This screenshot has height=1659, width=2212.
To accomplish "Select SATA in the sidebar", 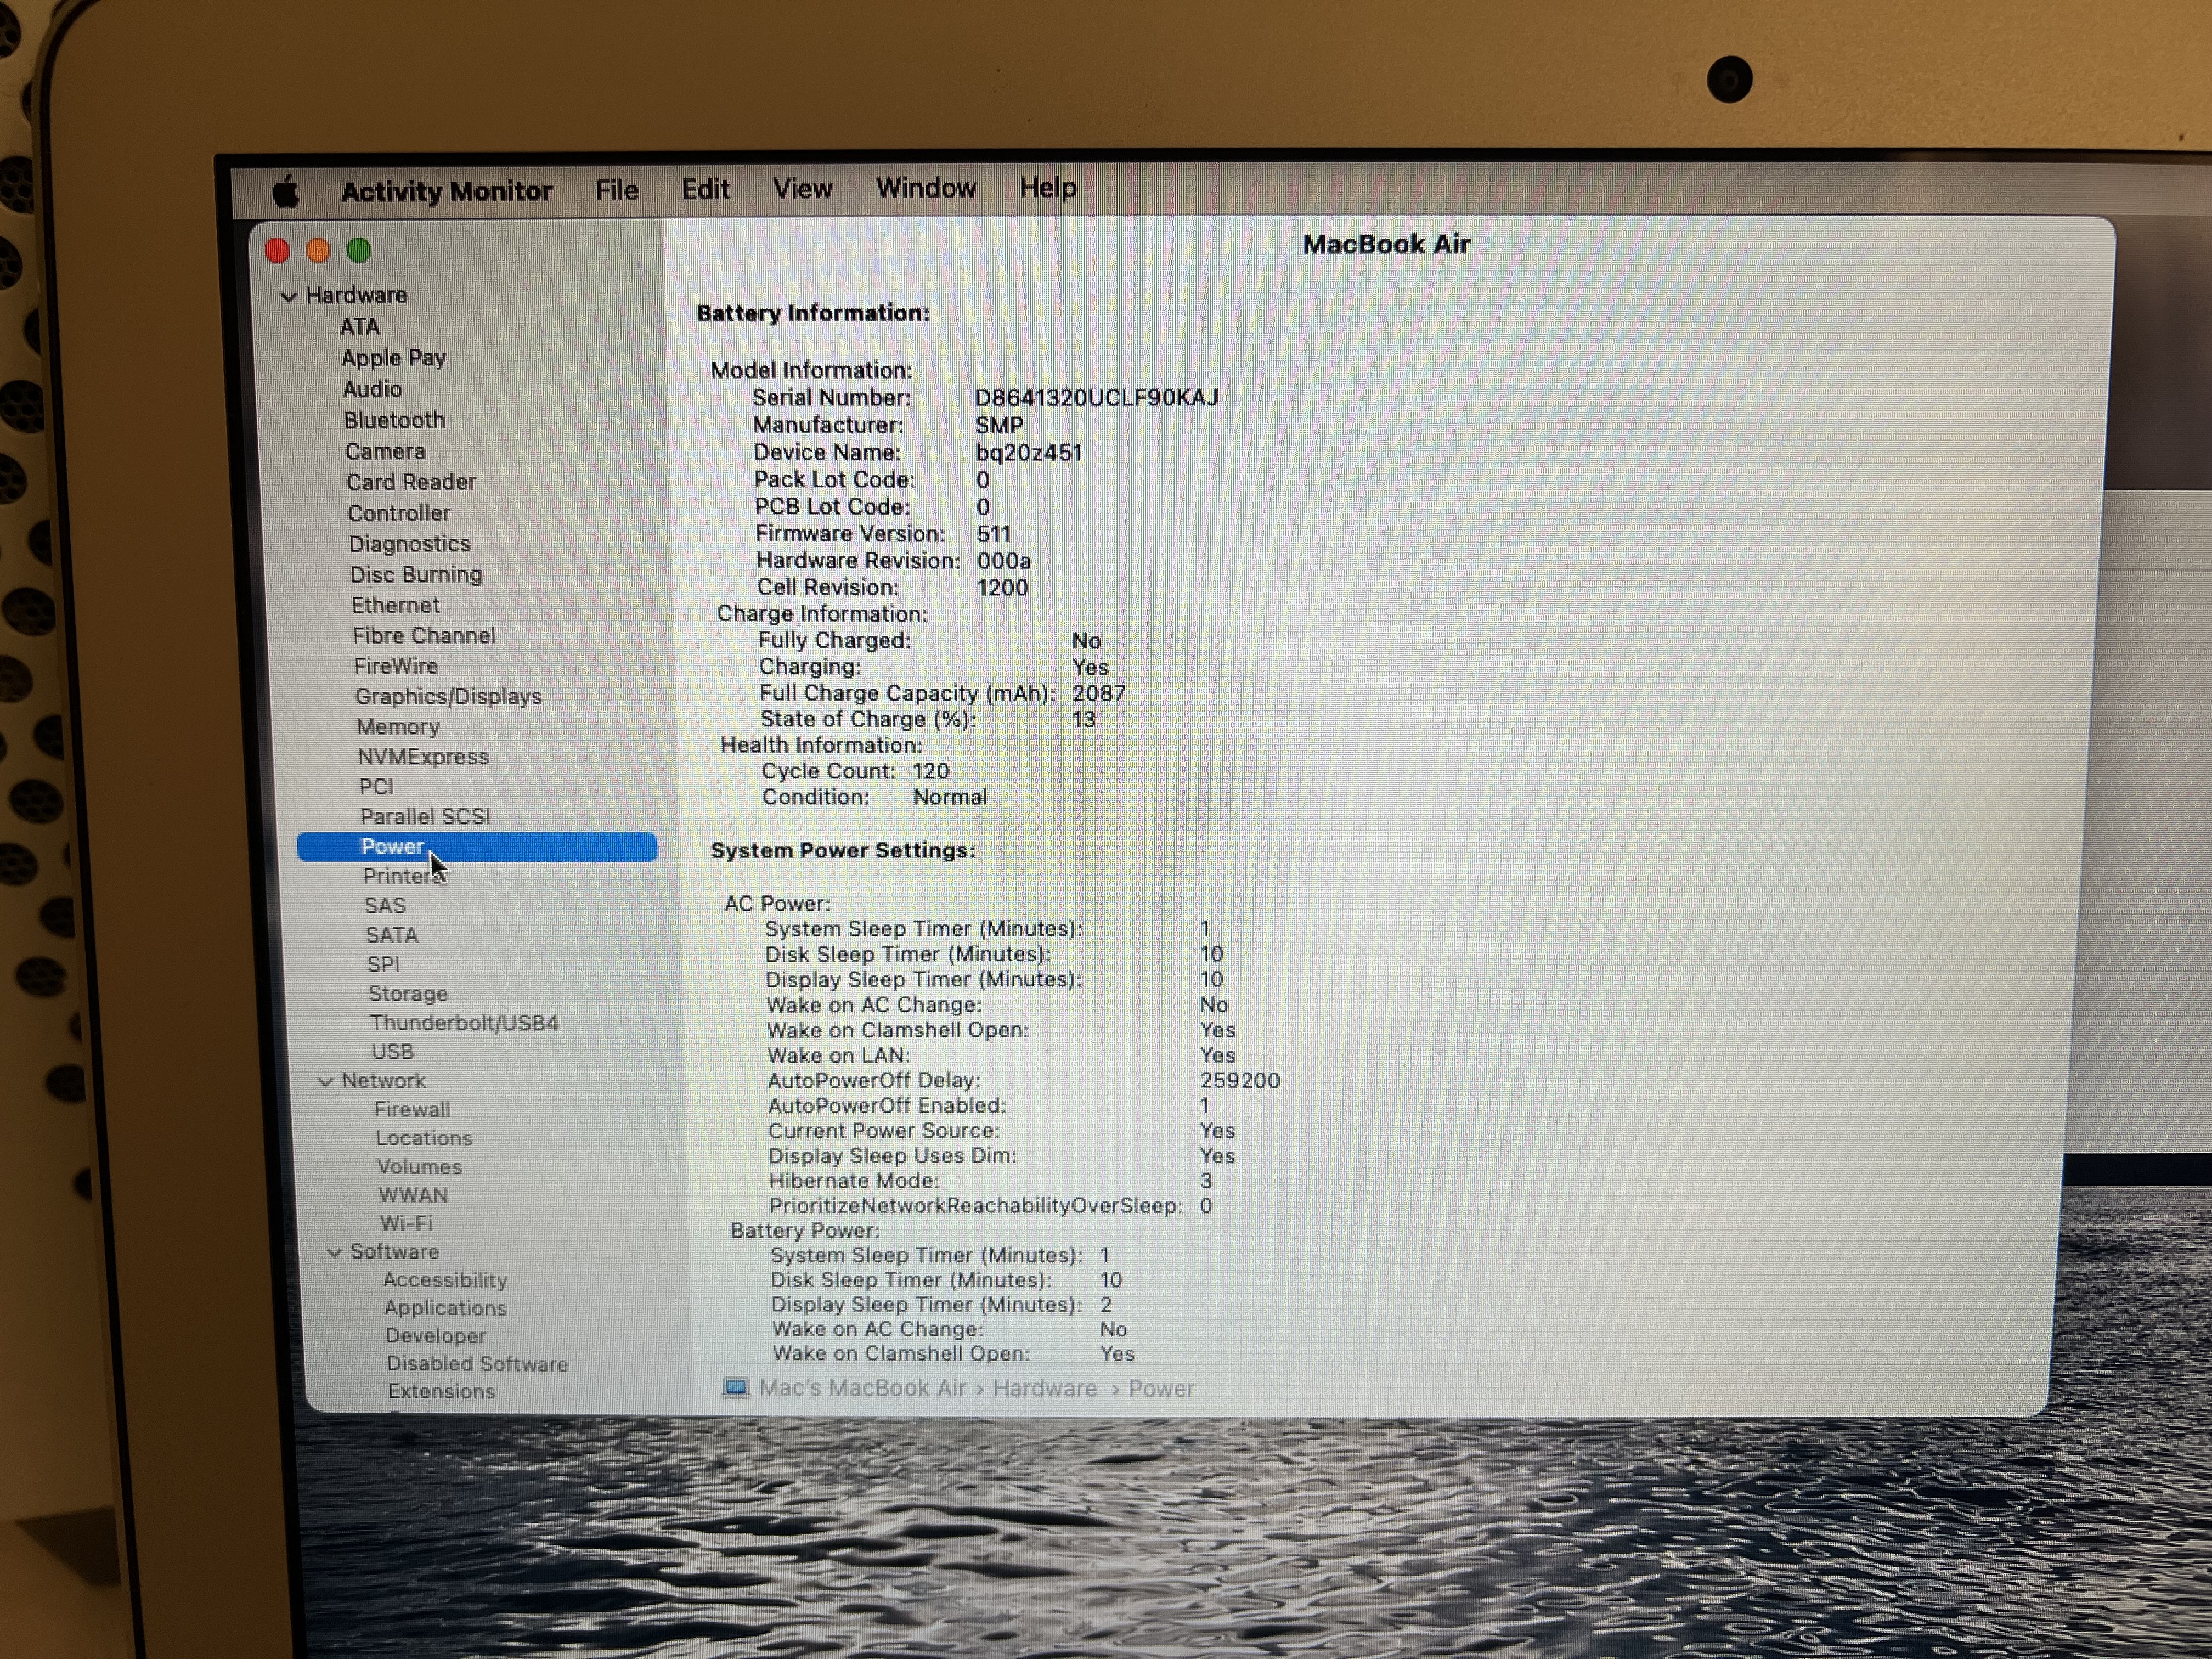I will click(x=392, y=935).
